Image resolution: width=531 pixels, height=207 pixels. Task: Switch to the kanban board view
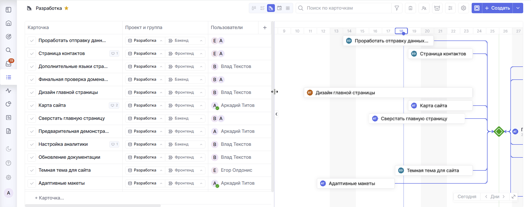pyautogui.click(x=254, y=8)
